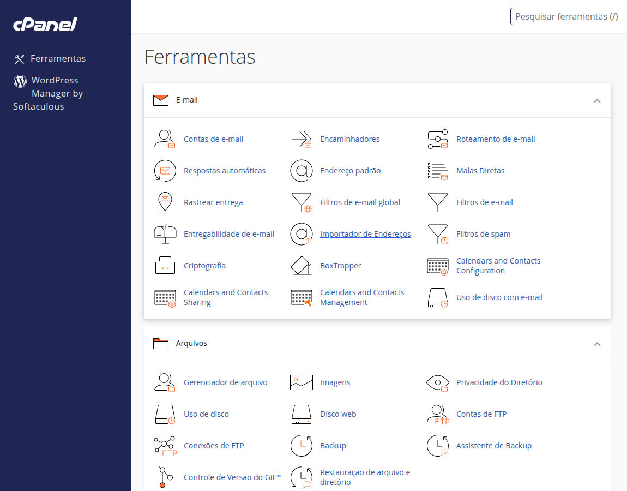Click the E-mail section envelope icon
The width and height of the screenshot is (627, 491).
pos(161,100)
